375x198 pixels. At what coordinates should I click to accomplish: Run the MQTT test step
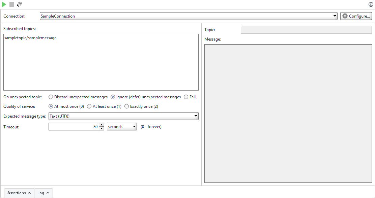click(4, 4)
